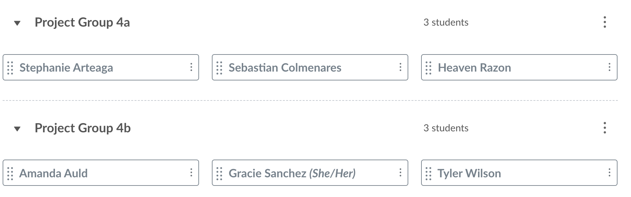Open options menu for Project Group 4b
Image resolution: width=631 pixels, height=197 pixels.
tap(605, 128)
